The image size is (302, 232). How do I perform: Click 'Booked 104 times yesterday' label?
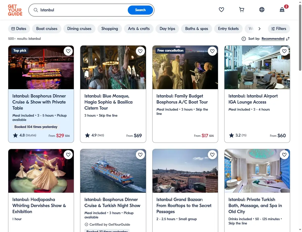[x=36, y=127]
